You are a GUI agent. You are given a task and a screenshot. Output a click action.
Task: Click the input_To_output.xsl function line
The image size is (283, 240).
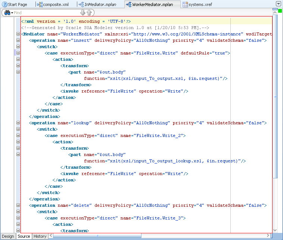click(x=156, y=78)
